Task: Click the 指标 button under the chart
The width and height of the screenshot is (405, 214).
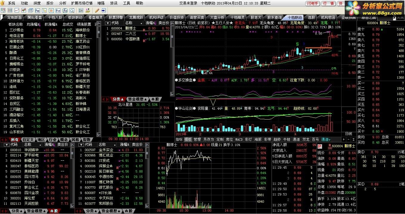Action: 179,139
